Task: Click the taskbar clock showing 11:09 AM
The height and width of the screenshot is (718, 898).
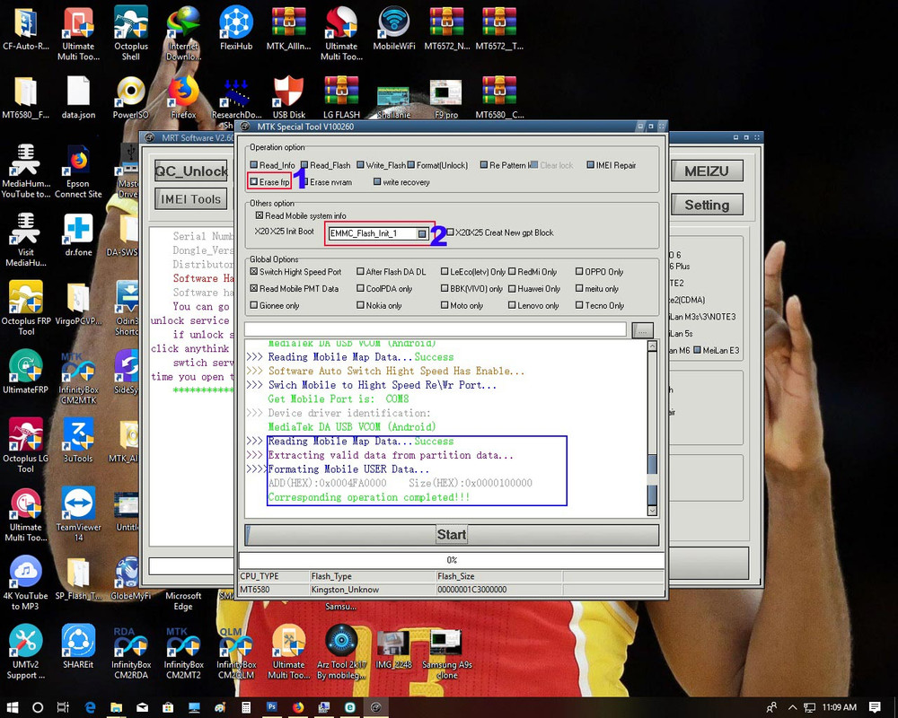Action: pos(840,707)
